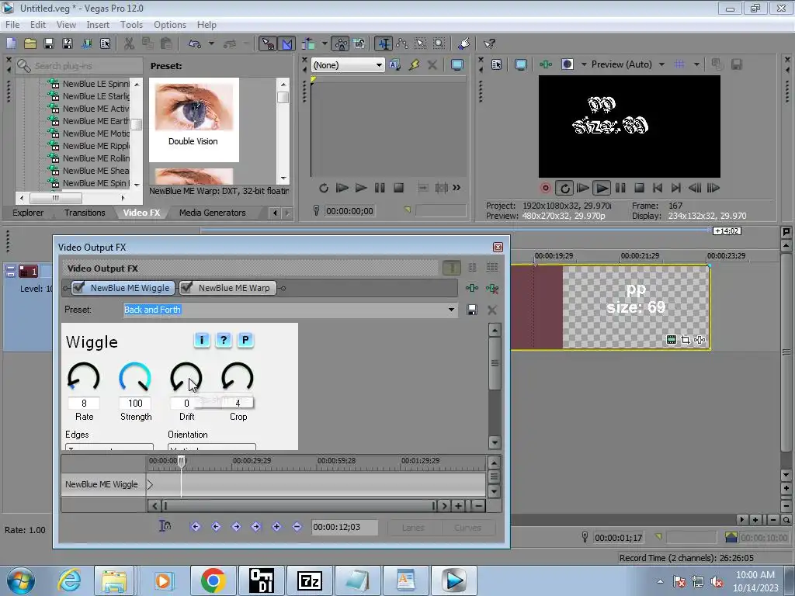Viewport: 795px width, 596px height.
Task: Click the Cut scissors icon in toolbar
Action: pos(130,44)
